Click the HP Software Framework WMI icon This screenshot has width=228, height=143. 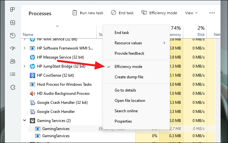[32, 48]
